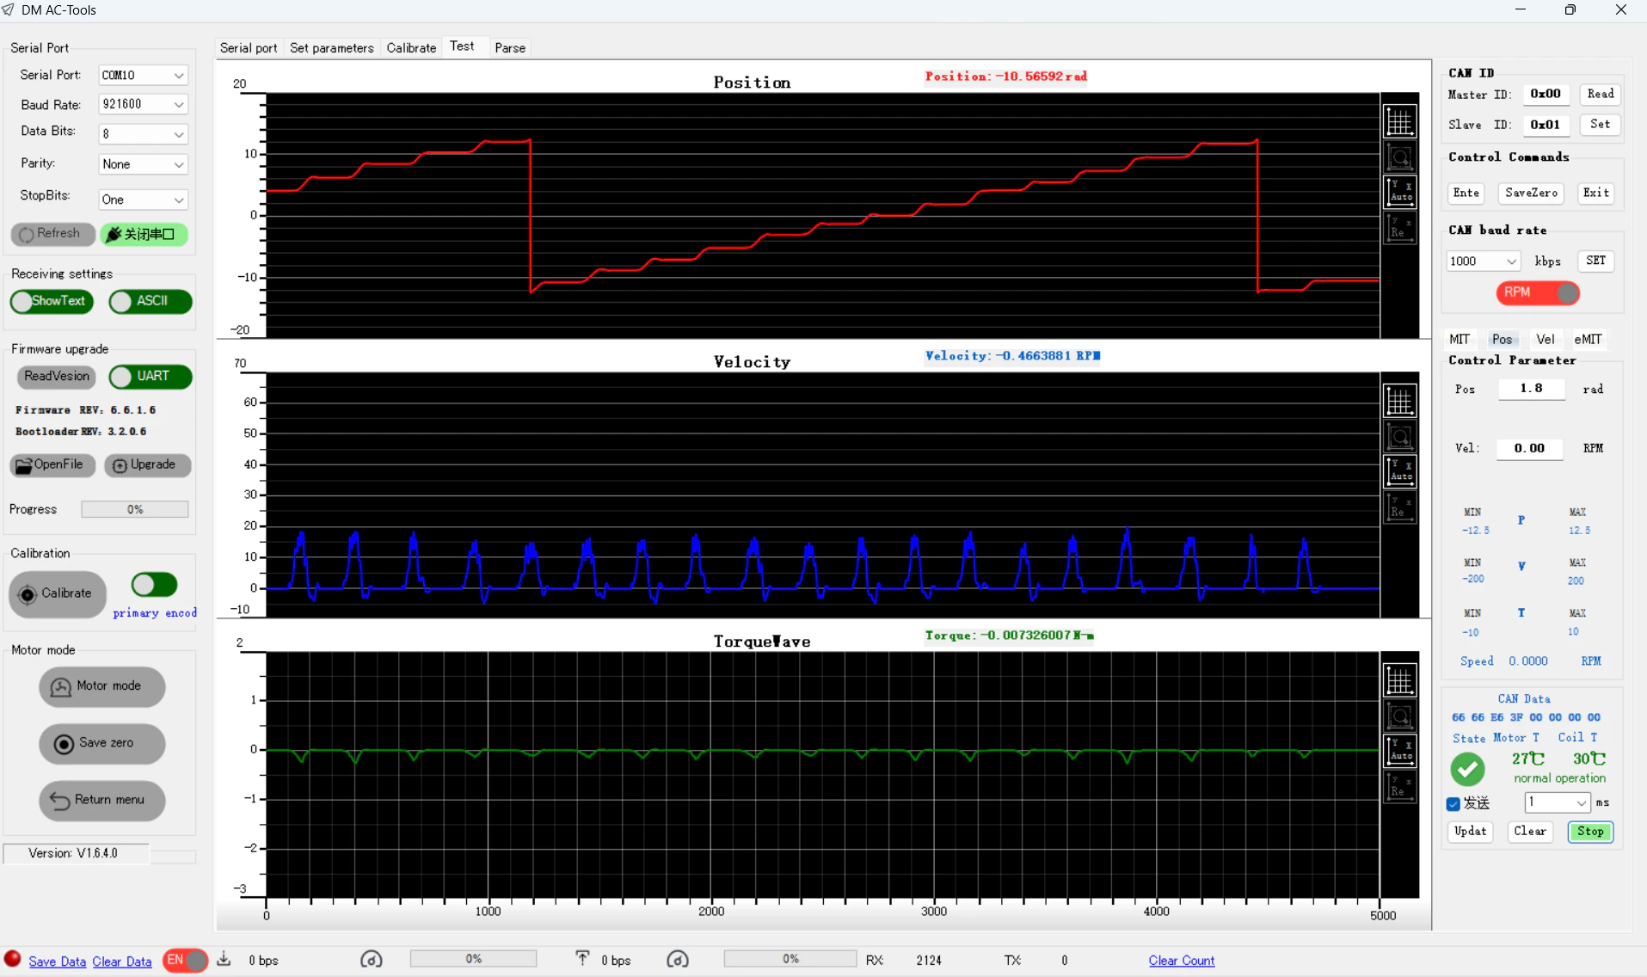Image resolution: width=1647 pixels, height=977 pixels.
Task: Click Re reset icon on Position chart
Action: [x=1399, y=228]
